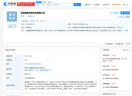Open case number (2024)京0491民初2685号 link
This screenshot has height=96, width=132.
(x=33, y=64)
